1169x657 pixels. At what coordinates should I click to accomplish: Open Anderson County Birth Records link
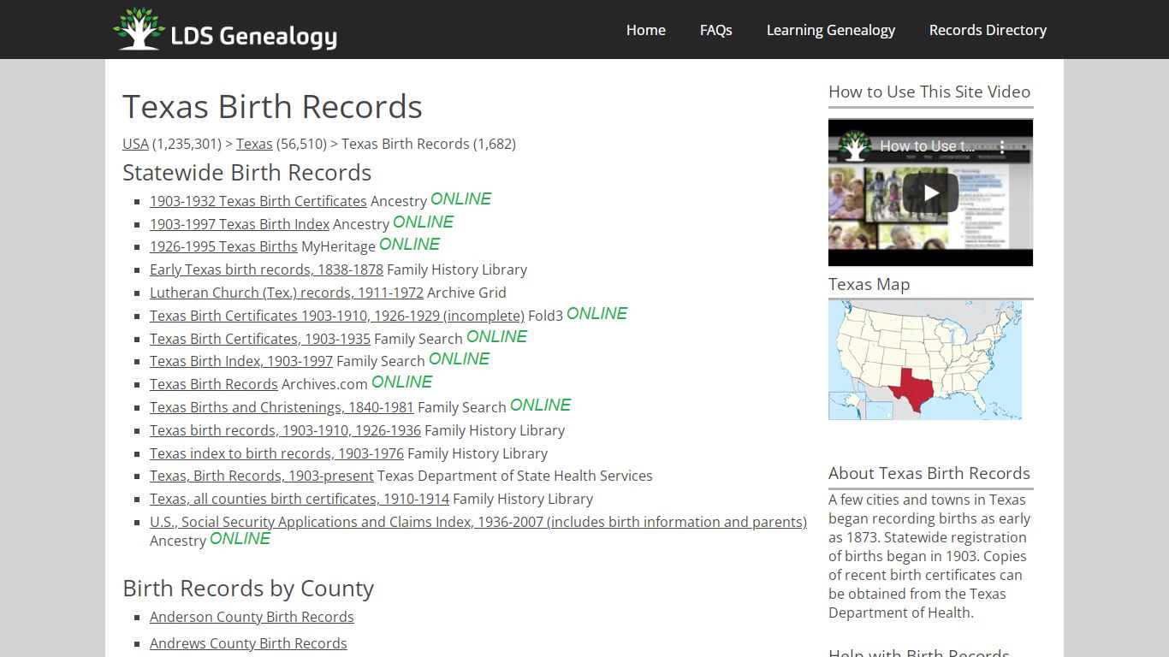[252, 617]
